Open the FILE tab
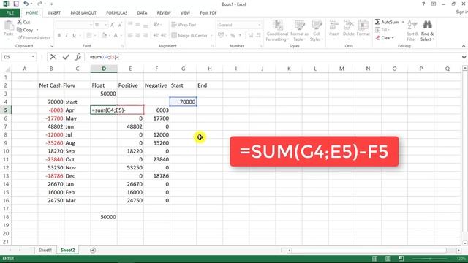Viewport: 468px width, 263px height. click(x=10, y=13)
